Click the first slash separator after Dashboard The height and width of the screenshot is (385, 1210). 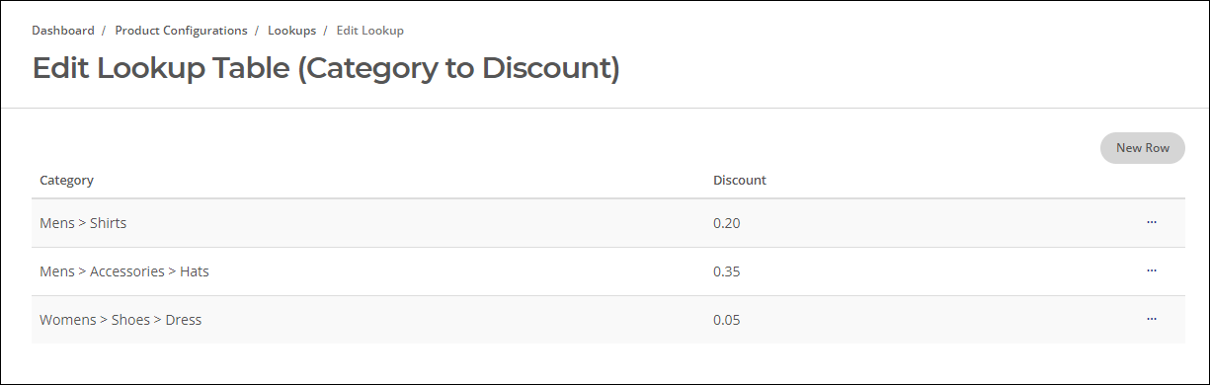pos(105,31)
